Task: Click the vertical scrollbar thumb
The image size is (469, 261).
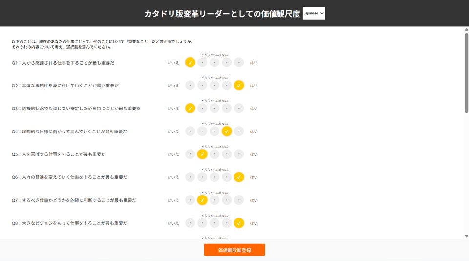Action: click(466, 73)
